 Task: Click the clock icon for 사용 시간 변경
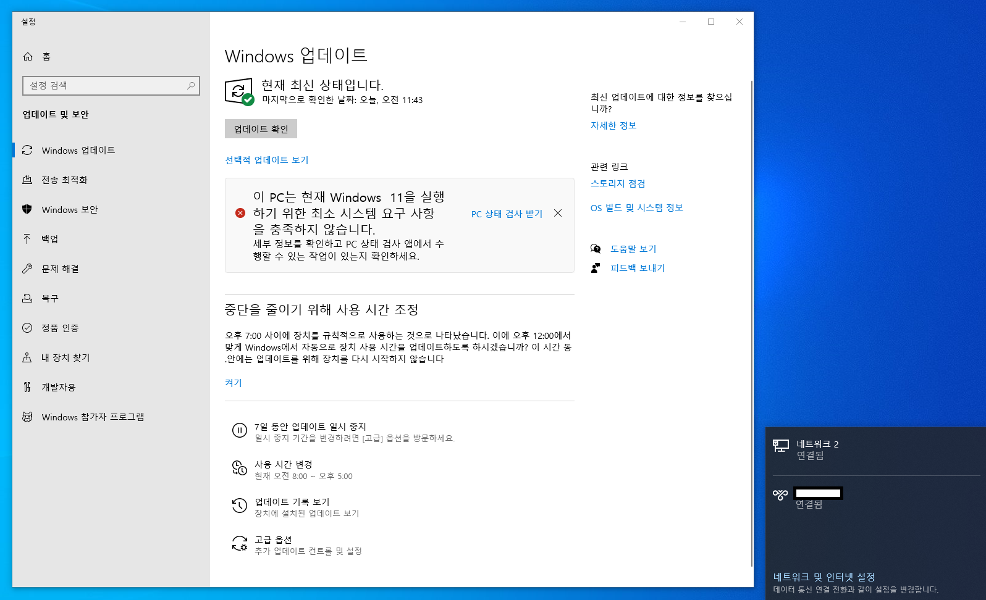coord(240,468)
